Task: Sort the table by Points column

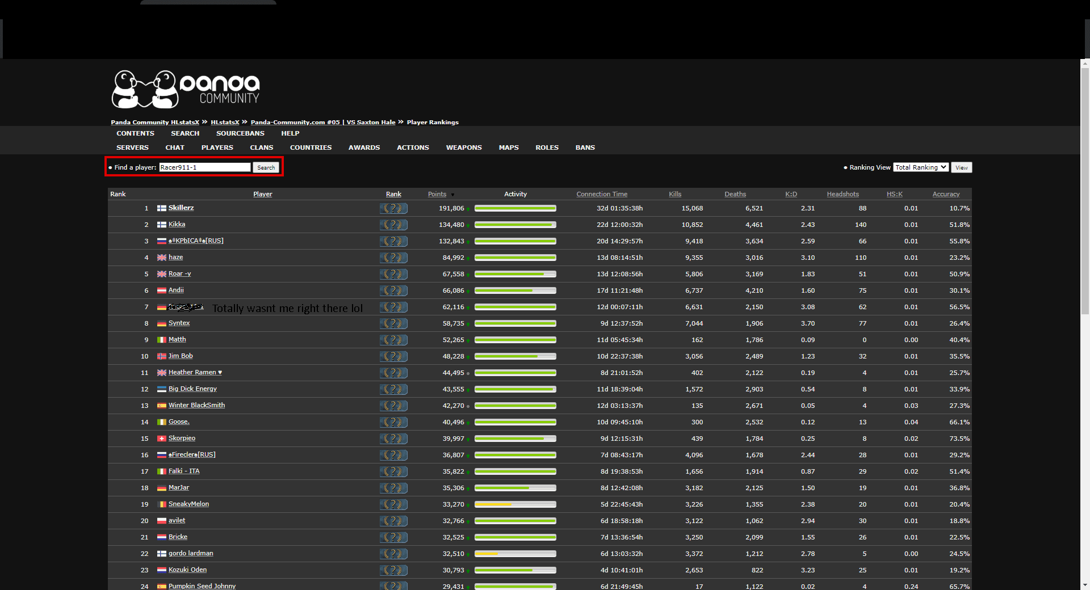Action: pyautogui.click(x=437, y=194)
